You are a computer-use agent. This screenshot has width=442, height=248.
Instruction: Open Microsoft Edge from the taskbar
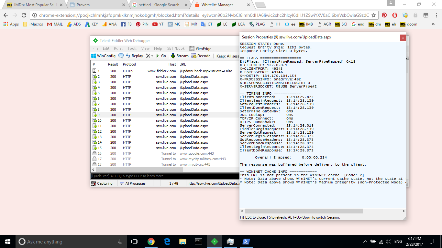point(167,242)
